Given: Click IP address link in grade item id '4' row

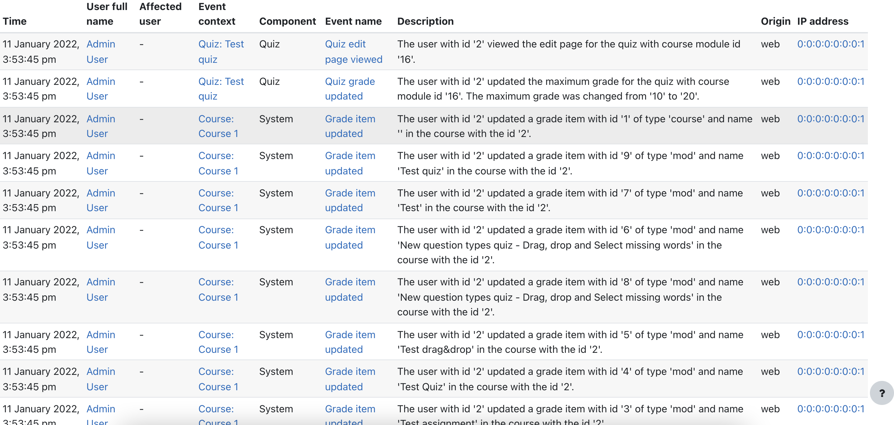Looking at the screenshot, I should [x=830, y=371].
